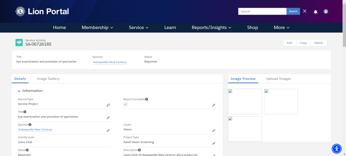The image size is (346, 156).
Task: Open the first image preview thumbnail
Action: (245, 102)
